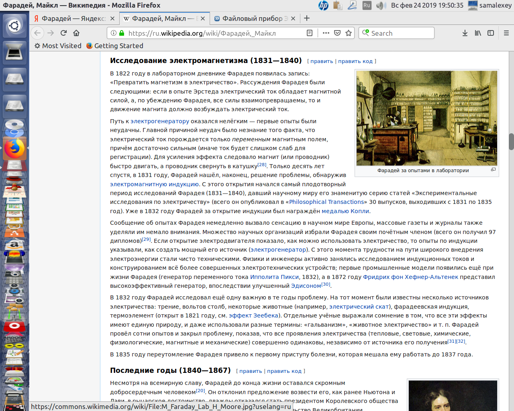
Task: Open the электрический скат link
Action: (359, 307)
